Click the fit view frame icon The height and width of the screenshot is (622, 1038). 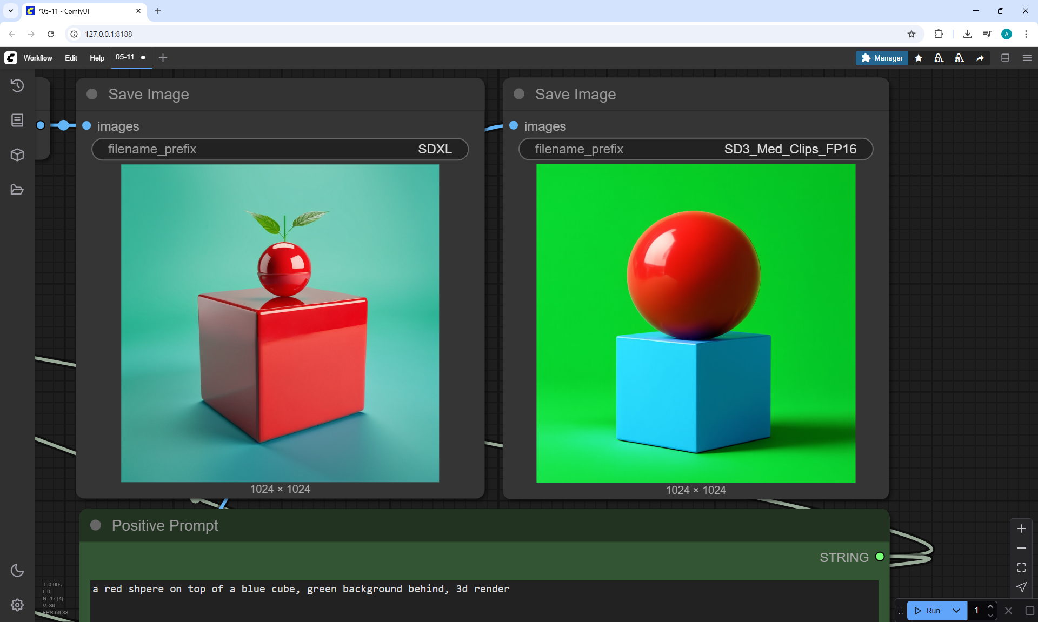click(x=1021, y=567)
